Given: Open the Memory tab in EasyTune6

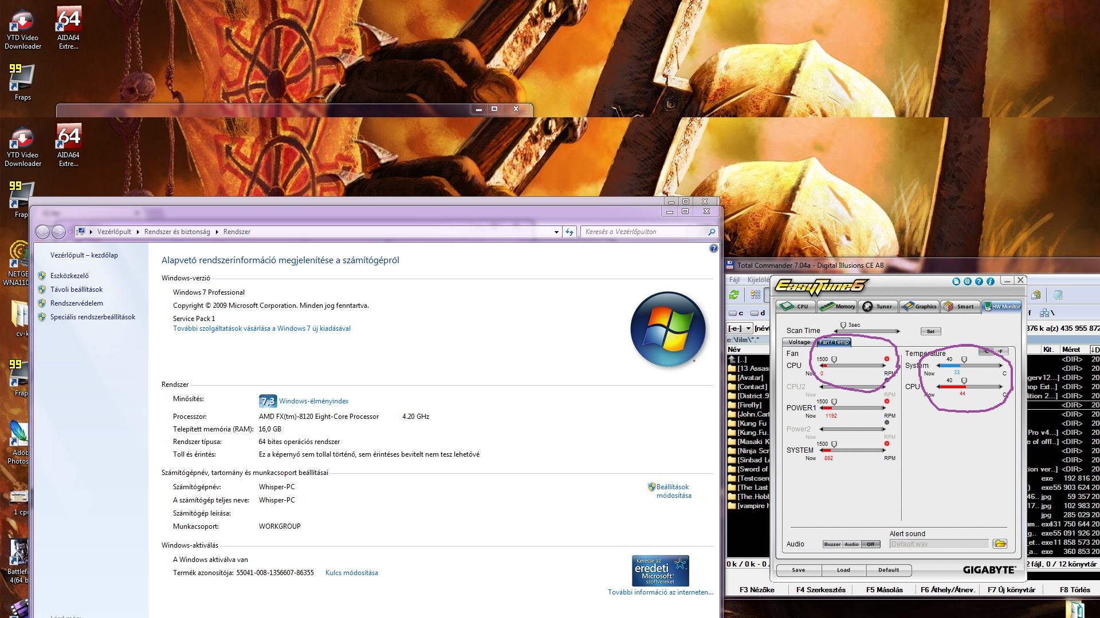Looking at the screenshot, I should point(837,306).
